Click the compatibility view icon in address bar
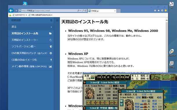This screenshot has width=177, height=110. click(83, 11)
